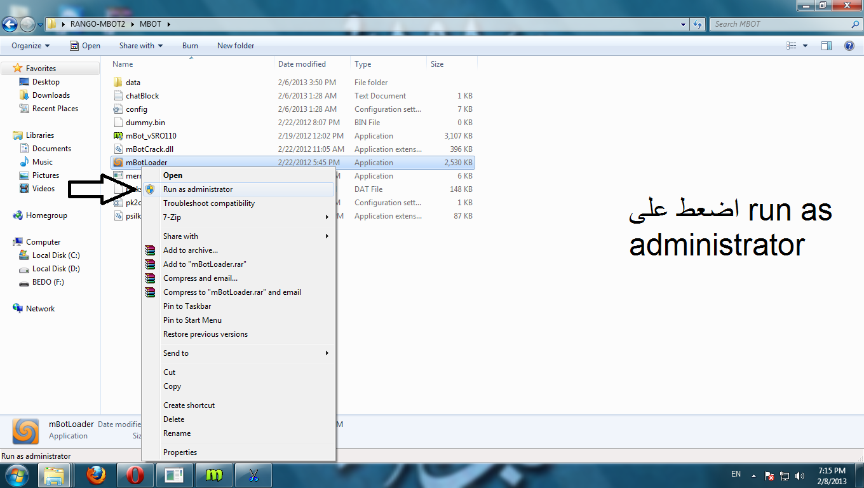The width and height of the screenshot is (864, 488).
Task: Select Favorites in the navigation pane
Action: pos(41,69)
